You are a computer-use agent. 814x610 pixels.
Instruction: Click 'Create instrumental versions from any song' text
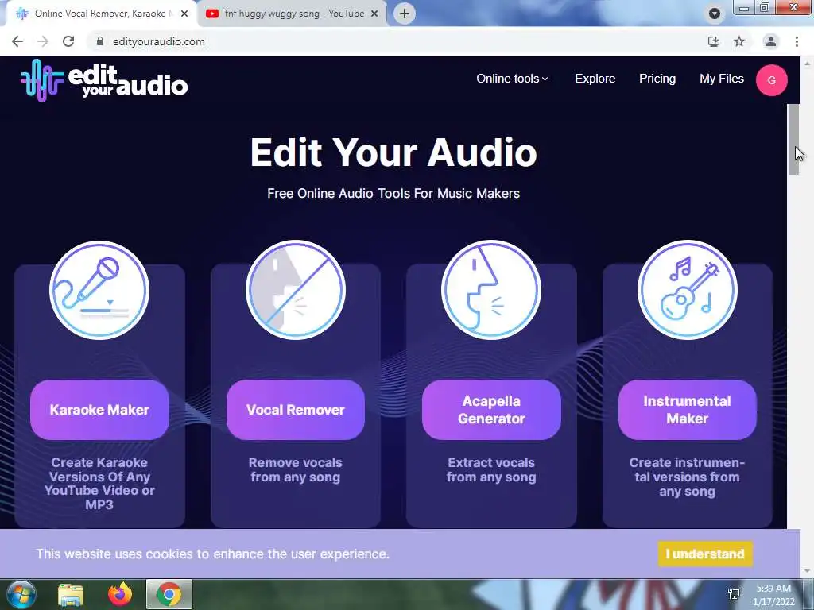pyautogui.click(x=688, y=477)
